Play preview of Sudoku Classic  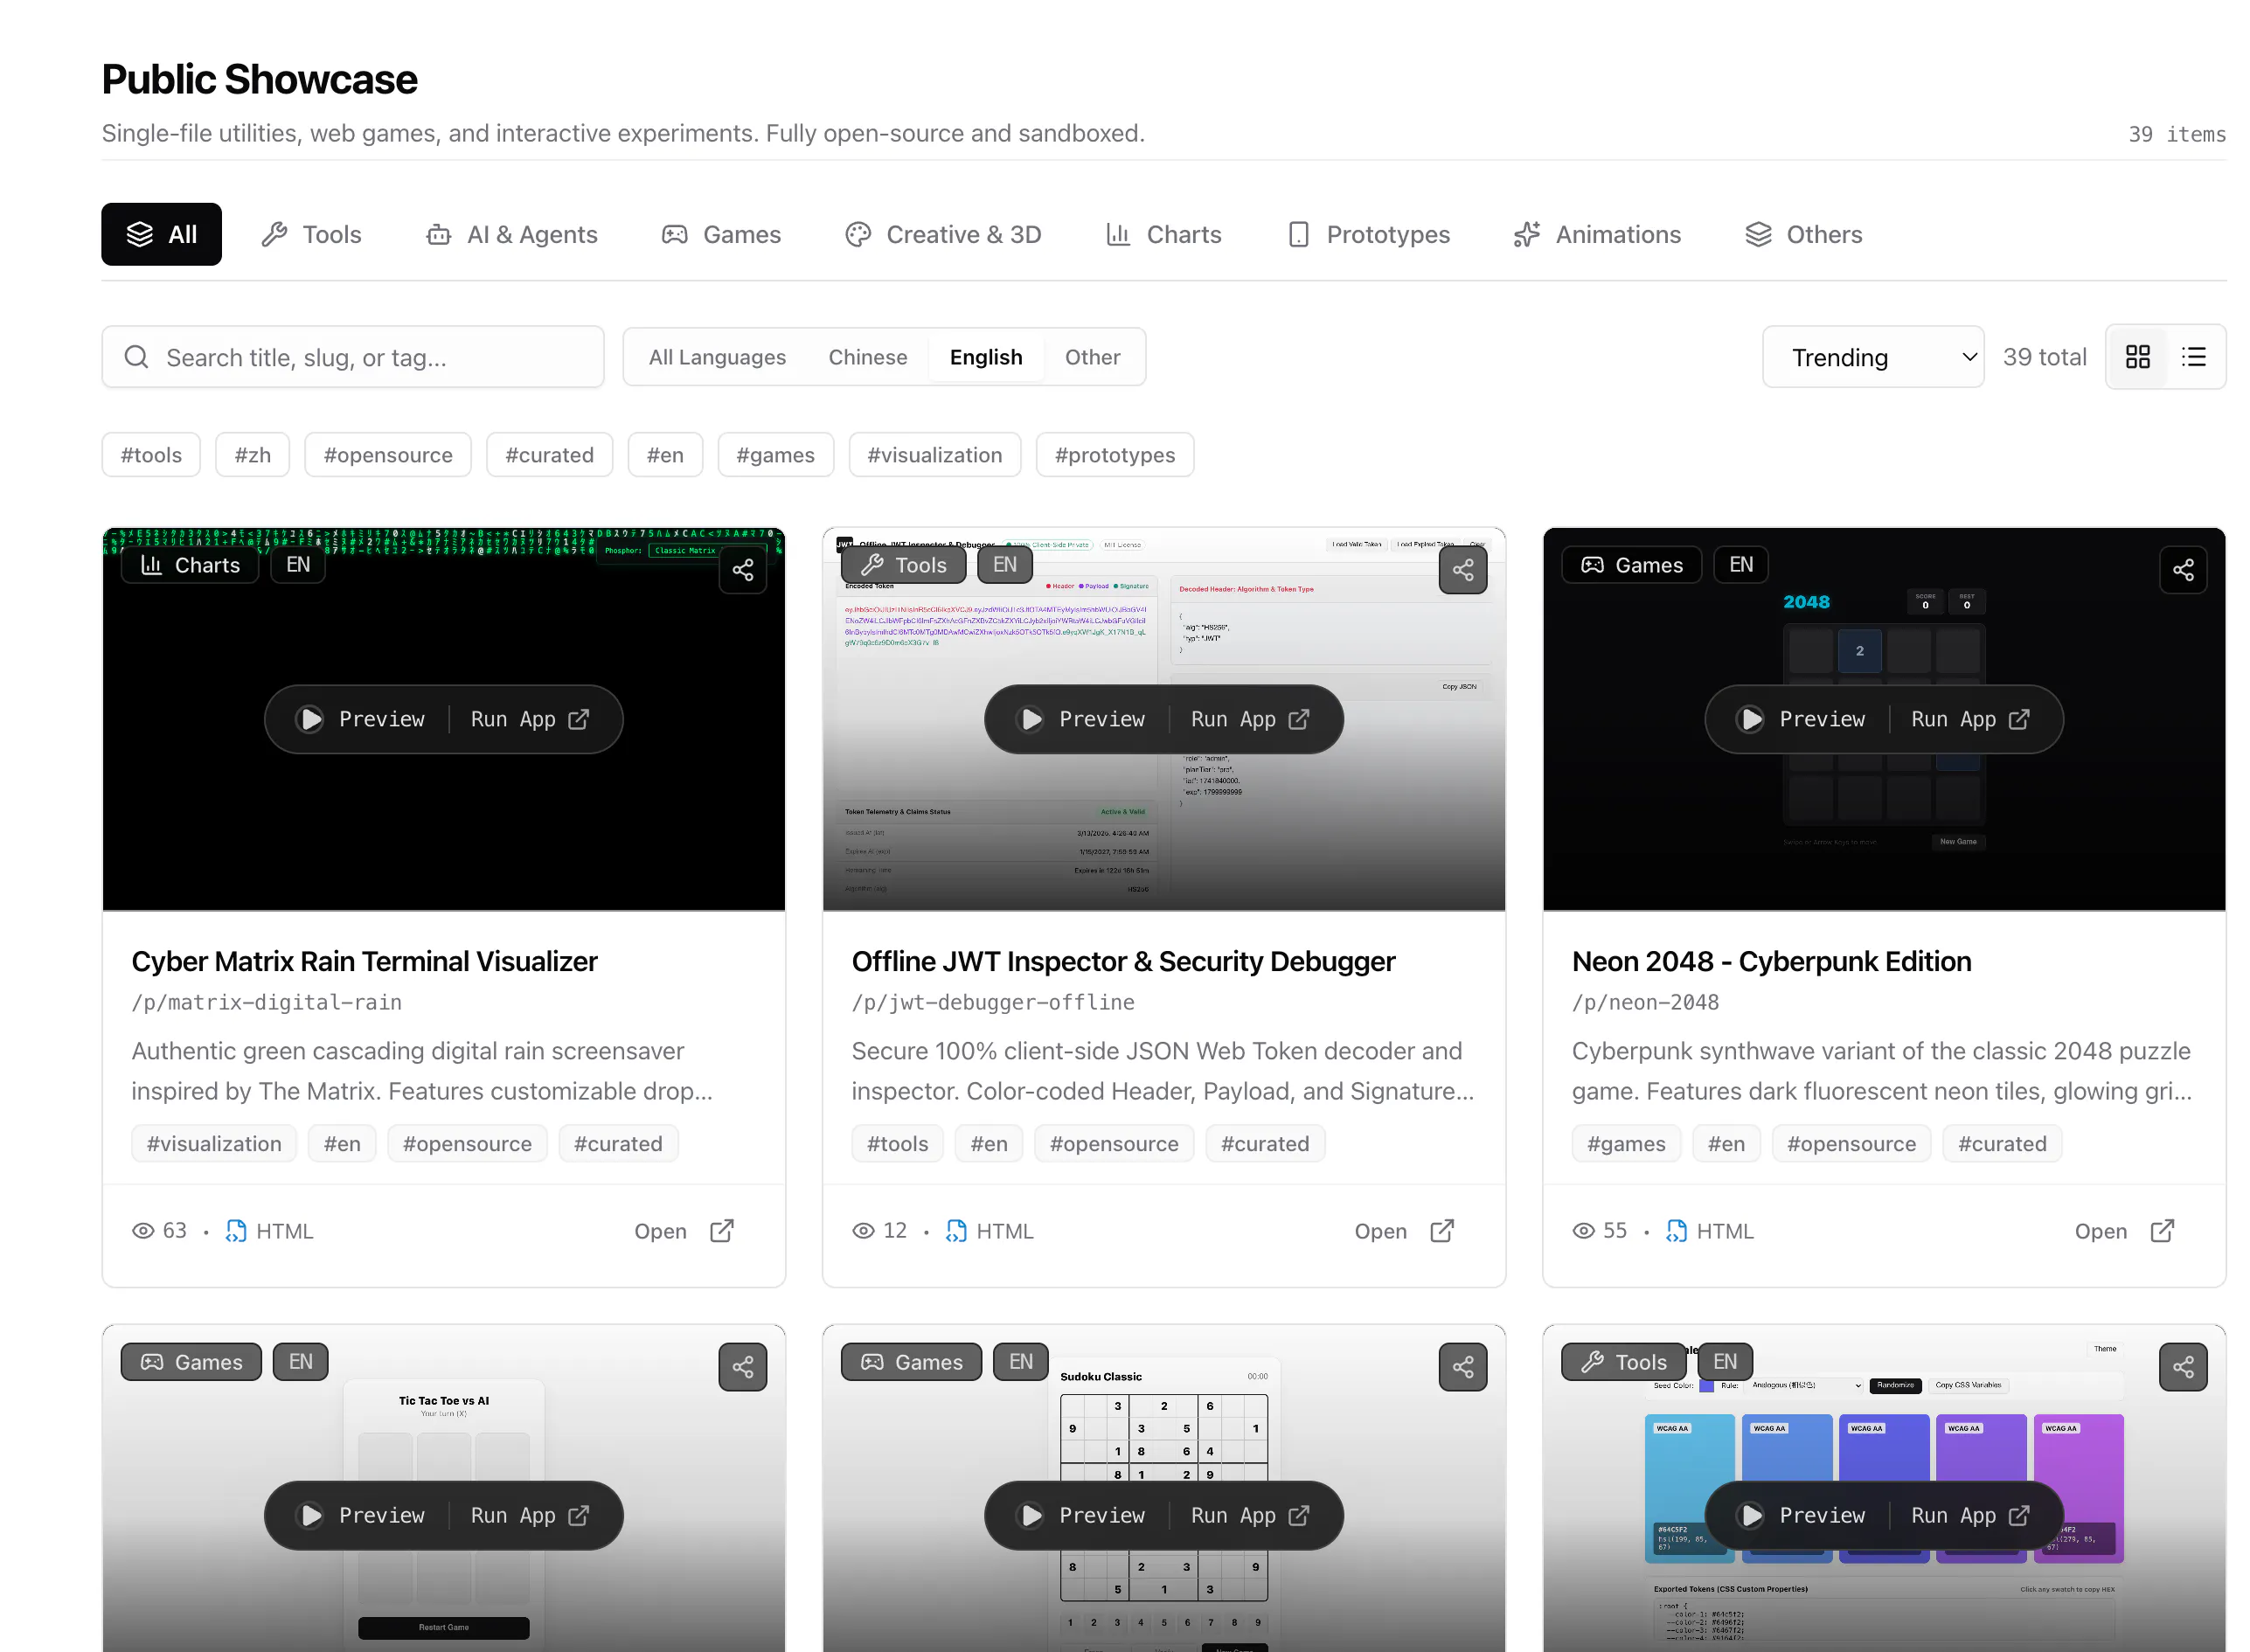pyautogui.click(x=1081, y=1515)
